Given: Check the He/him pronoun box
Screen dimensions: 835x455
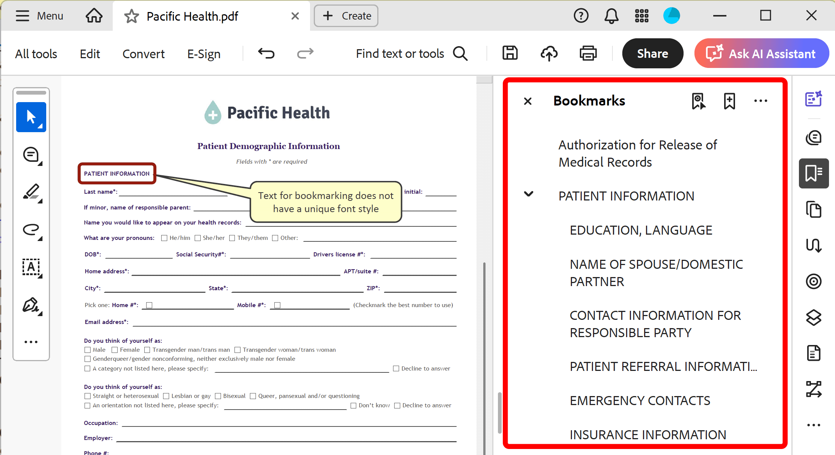Looking at the screenshot, I should 164,238.
